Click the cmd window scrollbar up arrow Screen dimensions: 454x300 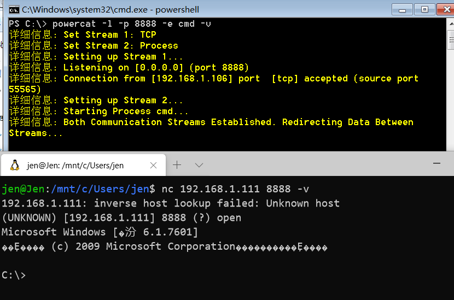coord(451,23)
